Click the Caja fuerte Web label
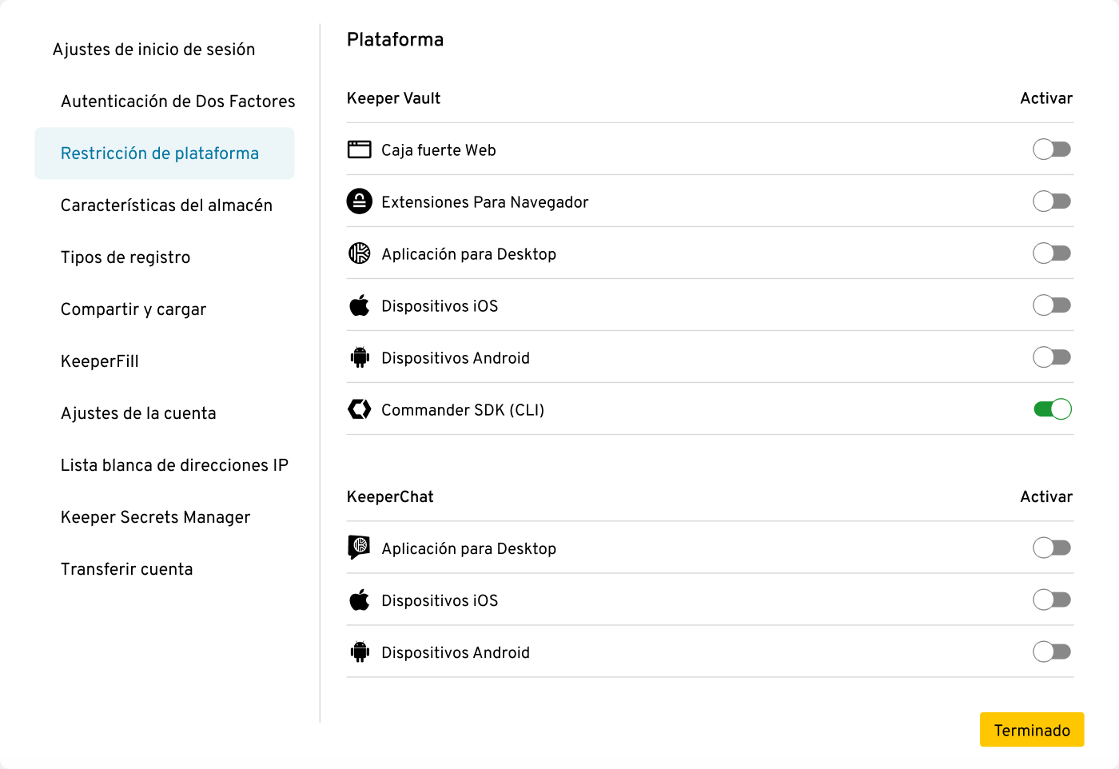The width and height of the screenshot is (1119, 769). coord(439,150)
